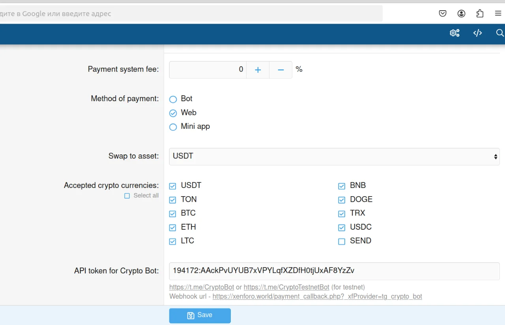This screenshot has height=325, width=505.
Task: Click the admin search magnifier icon
Action: click(x=500, y=33)
